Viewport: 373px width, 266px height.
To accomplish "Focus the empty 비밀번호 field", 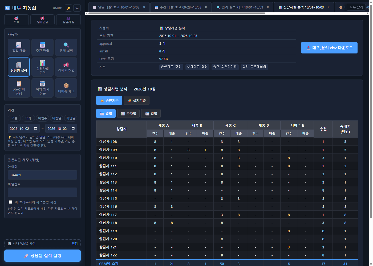I will point(42,192).
